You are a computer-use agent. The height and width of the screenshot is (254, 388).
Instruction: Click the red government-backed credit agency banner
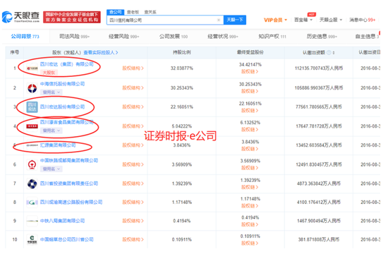[72, 17]
